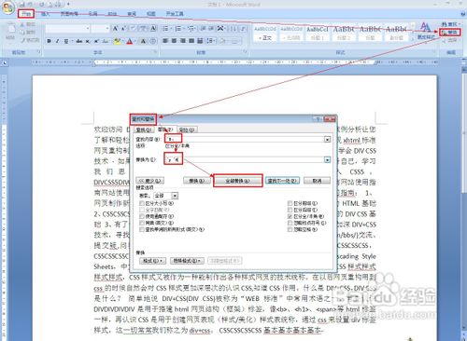This screenshot has height=341, width=467.
Task: Justify the paragraph text
Action: click(191, 41)
